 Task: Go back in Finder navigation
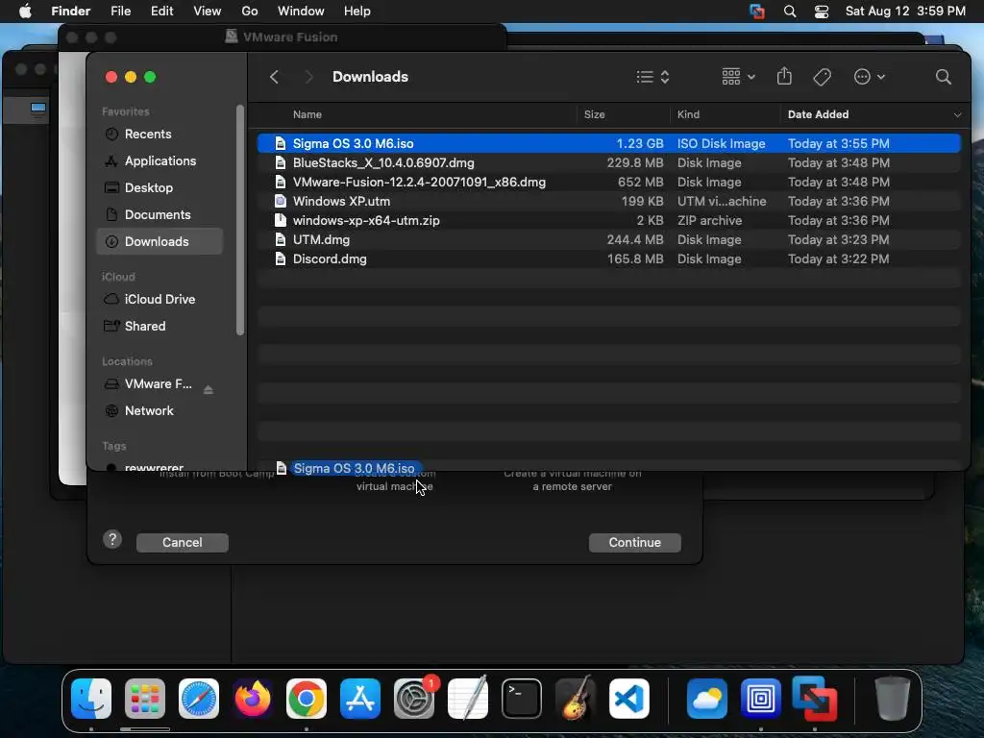(x=274, y=77)
